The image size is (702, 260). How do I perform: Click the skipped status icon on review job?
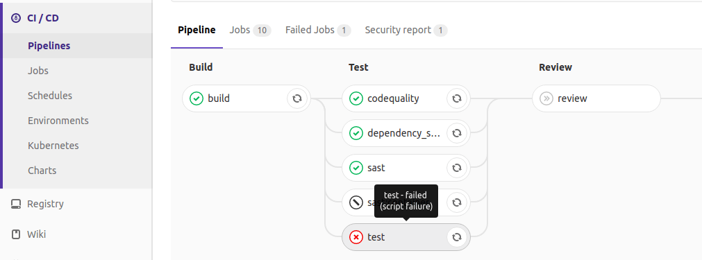[x=546, y=98]
